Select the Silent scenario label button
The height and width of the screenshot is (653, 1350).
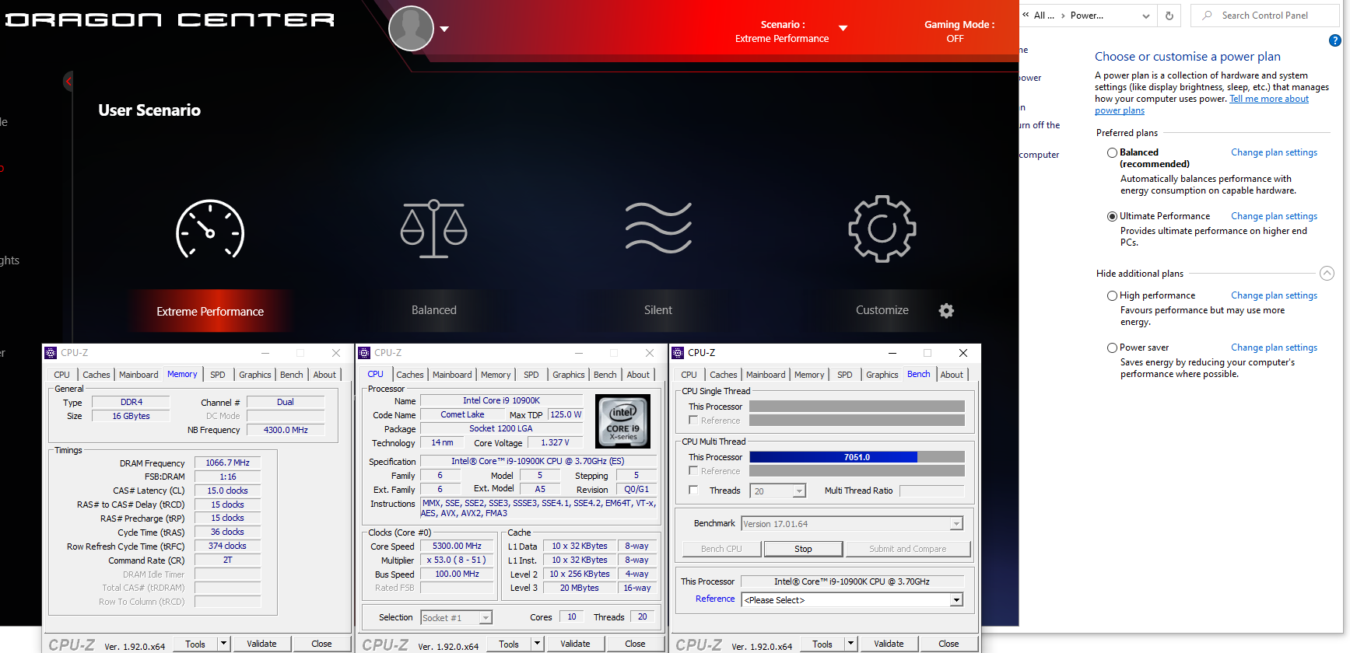pyautogui.click(x=658, y=310)
